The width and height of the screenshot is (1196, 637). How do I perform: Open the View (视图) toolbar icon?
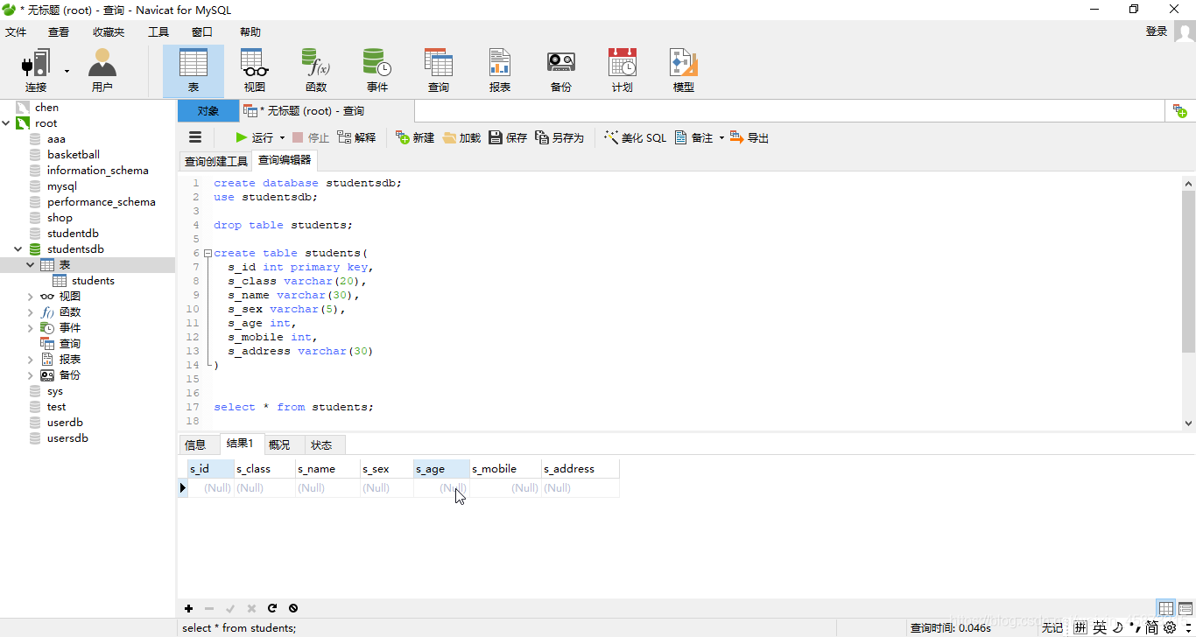coord(255,71)
